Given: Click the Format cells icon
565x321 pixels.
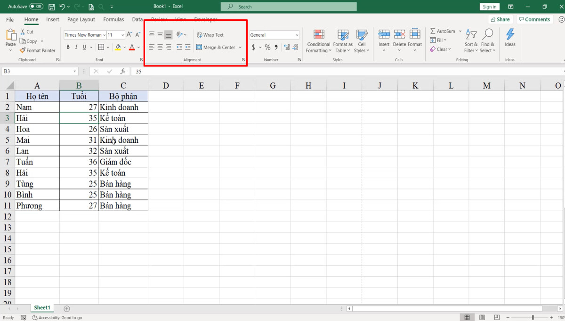Looking at the screenshot, I should pyautogui.click(x=415, y=34).
